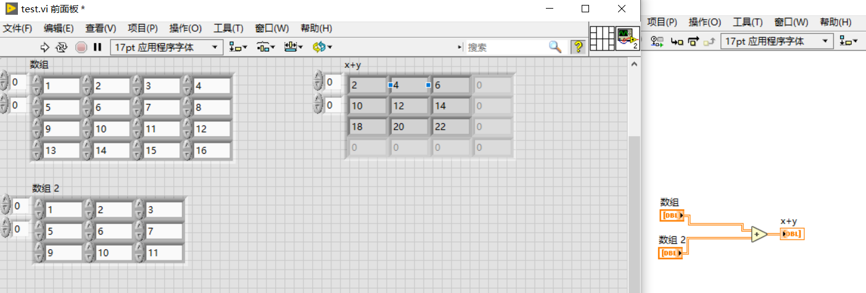This screenshot has width=866, height=293.
Task: Pause the VI execution
Action: click(97, 47)
